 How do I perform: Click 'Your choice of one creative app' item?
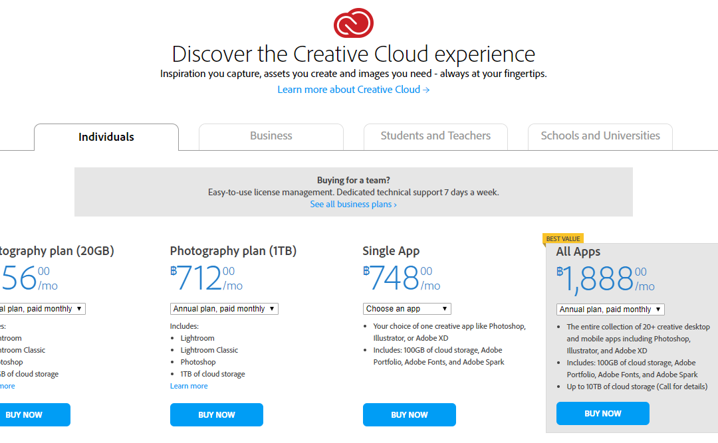coord(449,332)
